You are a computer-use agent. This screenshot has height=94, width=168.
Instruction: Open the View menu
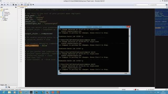18,3
